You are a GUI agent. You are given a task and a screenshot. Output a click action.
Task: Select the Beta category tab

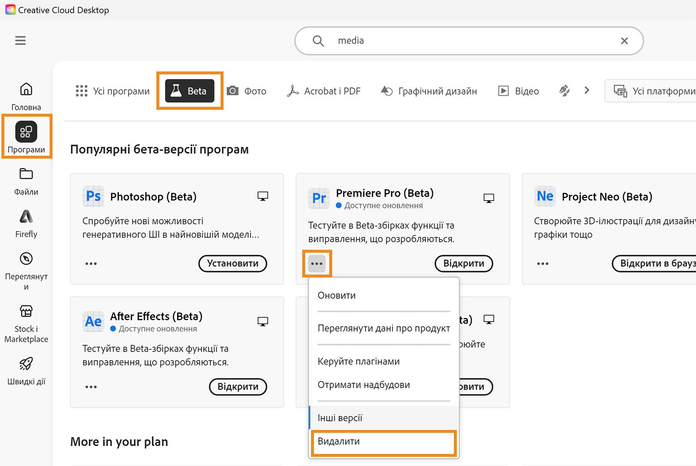(x=190, y=91)
